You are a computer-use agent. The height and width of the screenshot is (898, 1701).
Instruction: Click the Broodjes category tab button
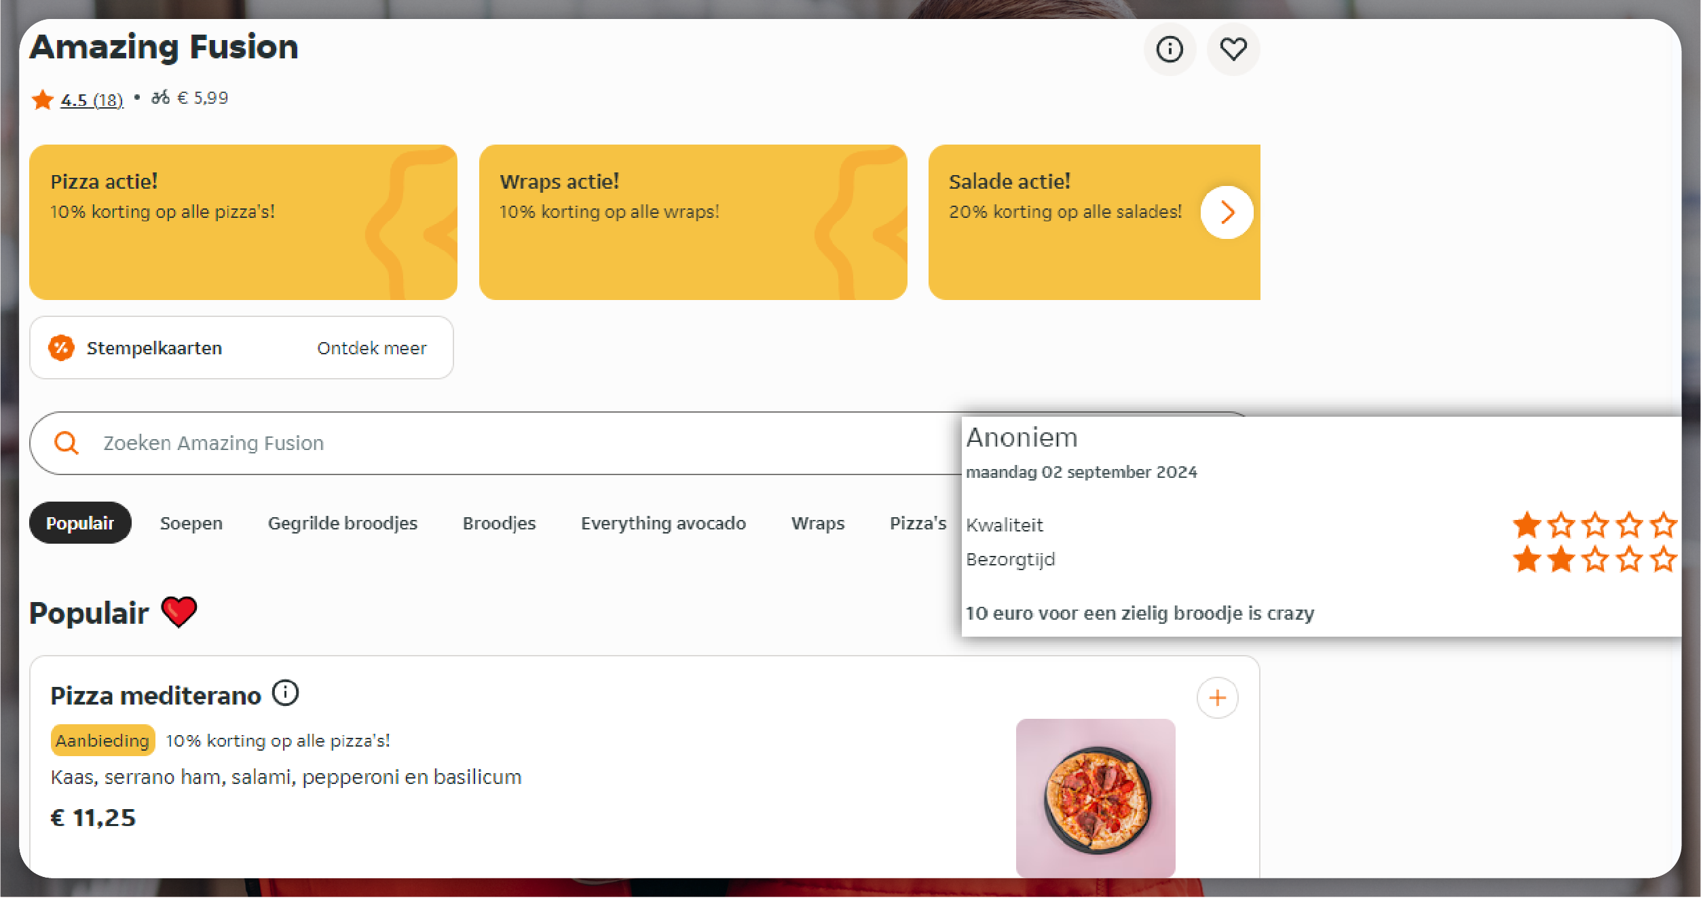click(498, 523)
